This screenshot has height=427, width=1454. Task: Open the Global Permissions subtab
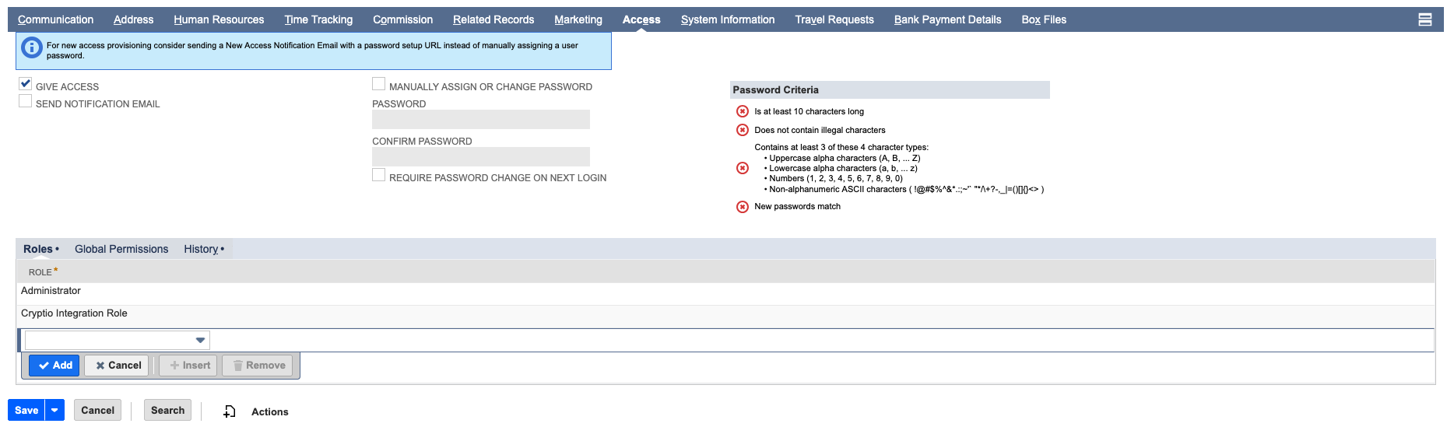pos(121,249)
